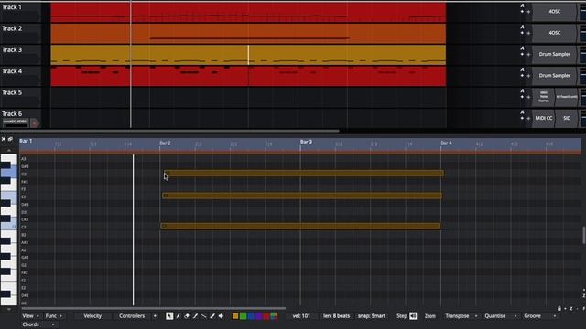Open the Func dropdown menu
The height and width of the screenshot is (329, 586).
click(x=53, y=316)
